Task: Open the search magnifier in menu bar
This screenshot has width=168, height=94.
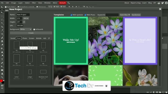Action: [x=69, y=3]
